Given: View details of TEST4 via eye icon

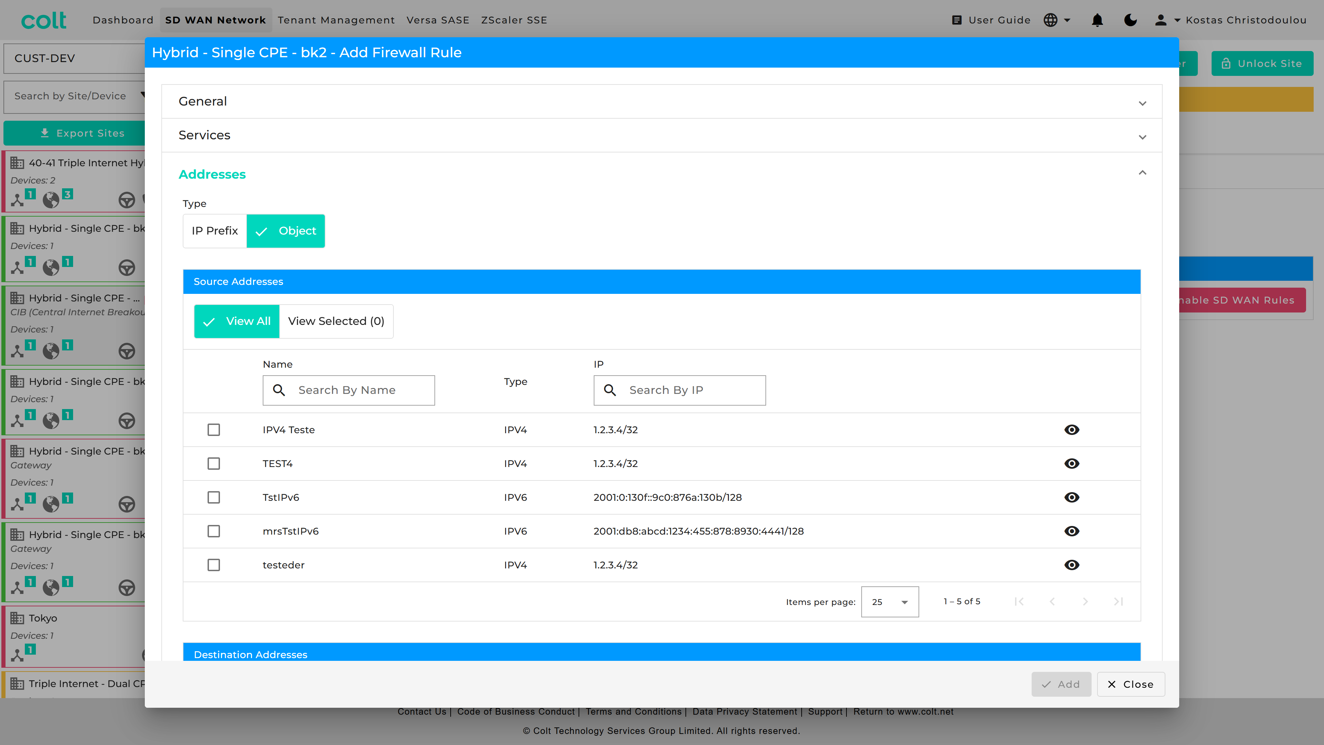Looking at the screenshot, I should pos(1072,464).
